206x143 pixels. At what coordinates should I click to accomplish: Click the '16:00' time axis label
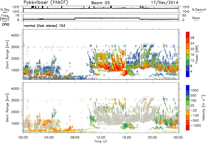(126, 138)
